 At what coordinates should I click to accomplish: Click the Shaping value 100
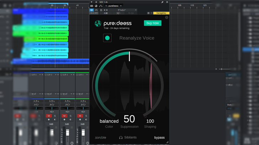click(150, 121)
